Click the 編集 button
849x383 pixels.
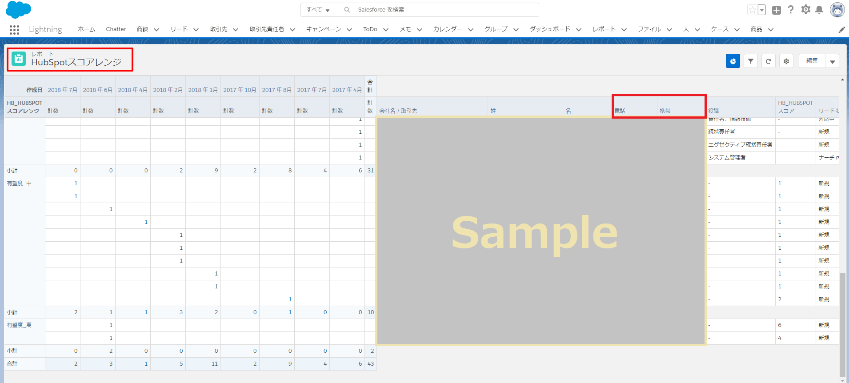pos(812,61)
